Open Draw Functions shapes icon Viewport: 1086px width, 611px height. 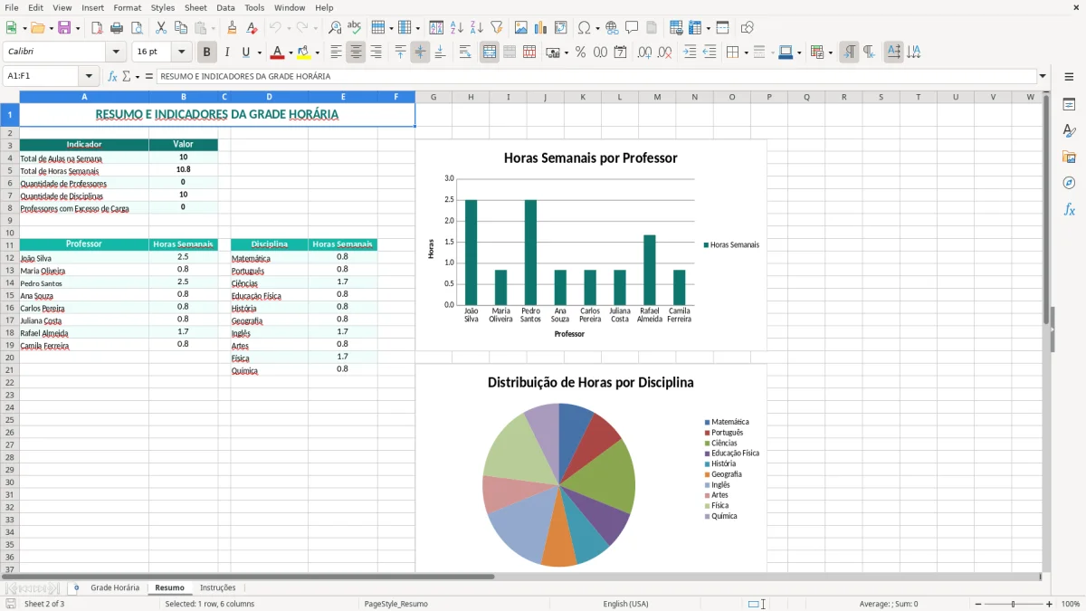pos(747,28)
